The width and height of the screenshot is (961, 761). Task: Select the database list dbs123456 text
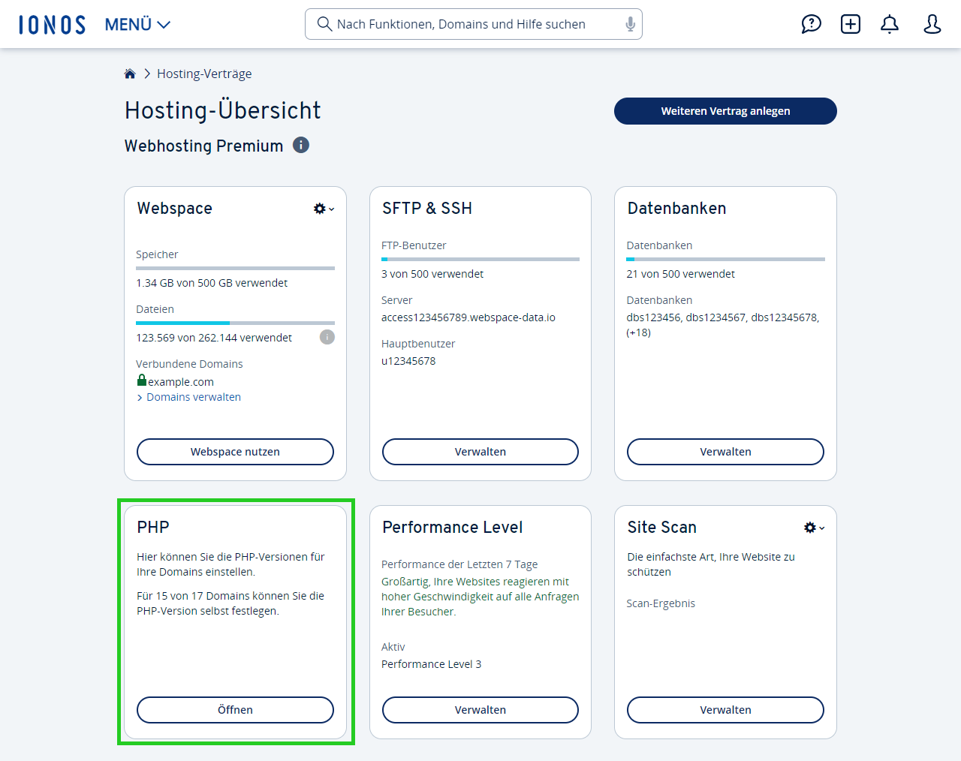(x=723, y=325)
